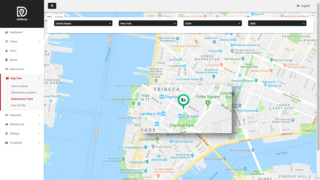Collapse the Map View submenu chevron
This screenshot has height=180, width=320.
(x=39, y=78)
